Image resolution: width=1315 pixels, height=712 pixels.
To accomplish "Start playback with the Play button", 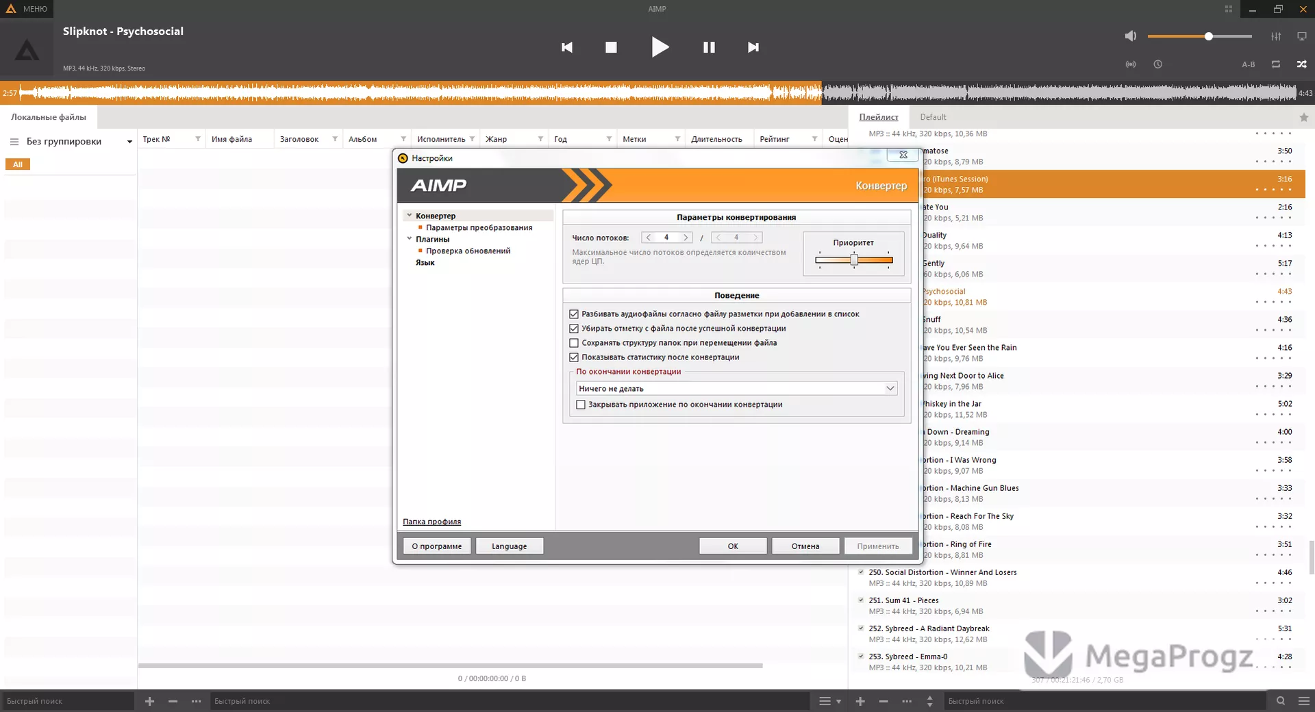I will click(x=660, y=47).
